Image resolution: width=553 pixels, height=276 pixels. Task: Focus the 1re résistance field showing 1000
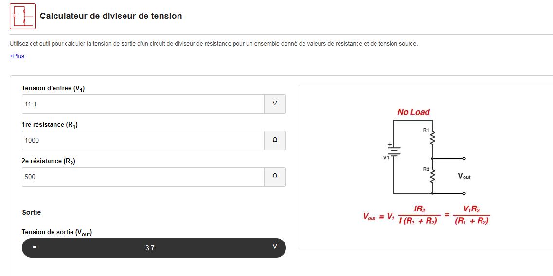pos(143,140)
